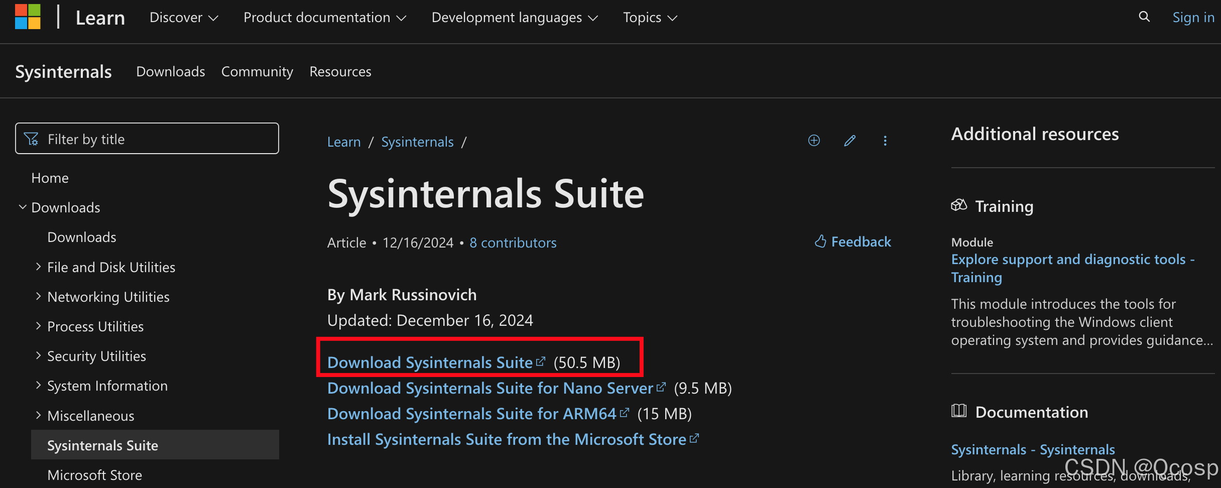Viewport: 1221px width, 488px height.
Task: Open the Downloads header menu item
Action: (171, 72)
